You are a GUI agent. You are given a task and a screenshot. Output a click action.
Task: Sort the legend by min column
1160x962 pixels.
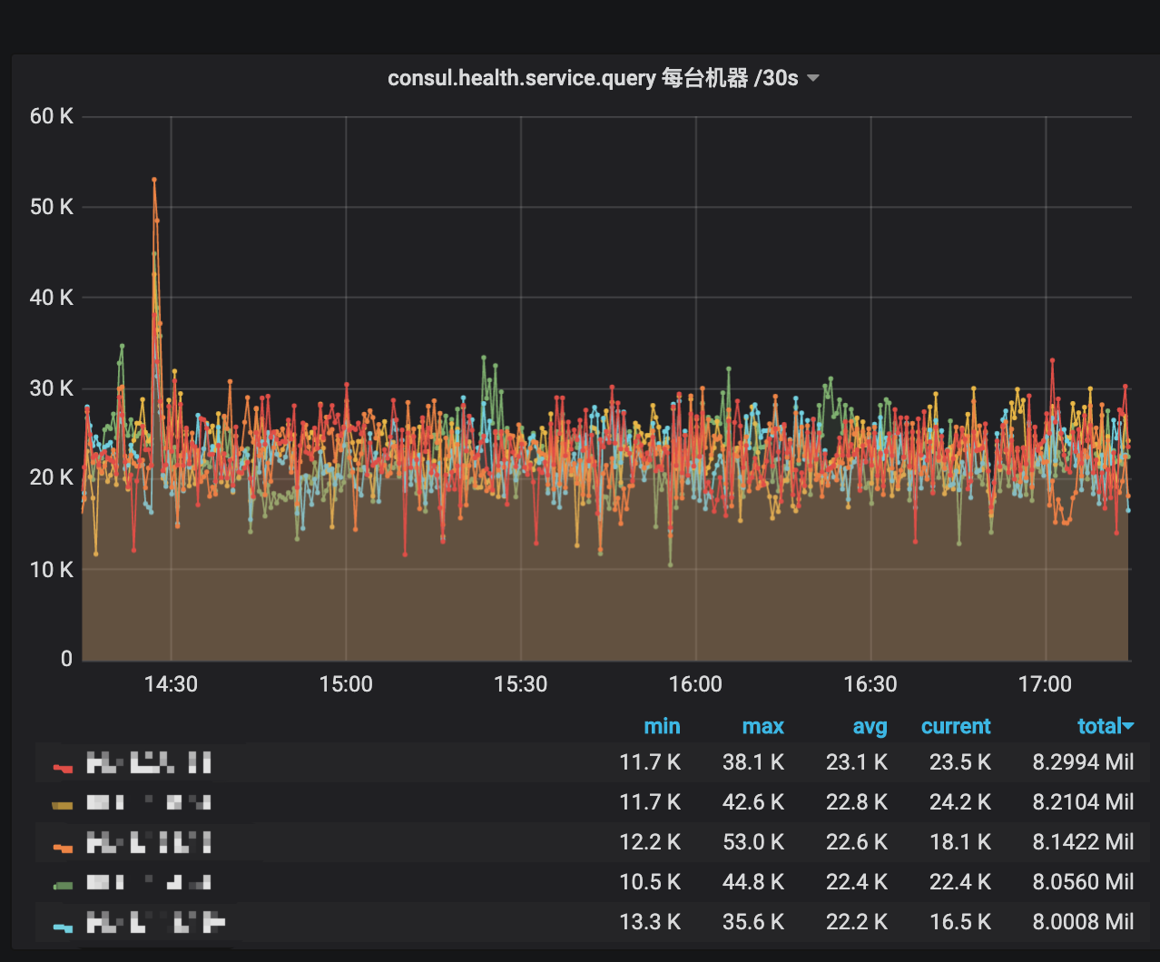[x=663, y=726]
